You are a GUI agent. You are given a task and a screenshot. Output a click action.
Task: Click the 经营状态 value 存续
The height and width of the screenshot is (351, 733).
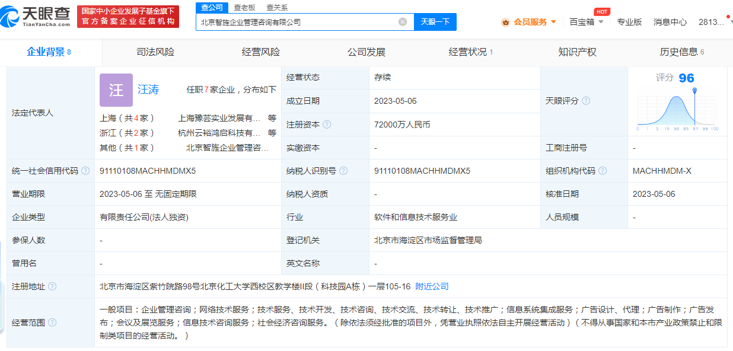pyautogui.click(x=383, y=78)
